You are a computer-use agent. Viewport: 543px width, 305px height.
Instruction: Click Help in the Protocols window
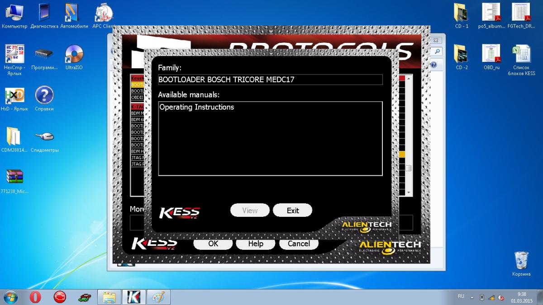point(256,244)
